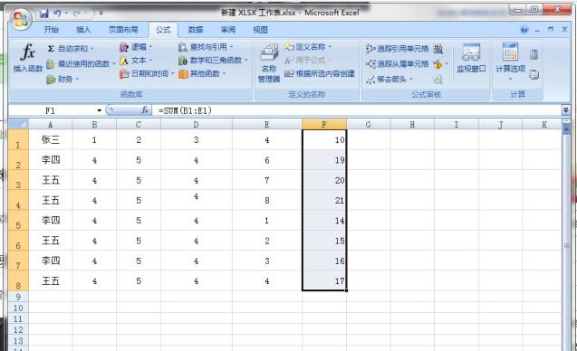Click the Undo icon in quick access toolbar
Image resolution: width=577 pixels, height=351 pixels.
(57, 14)
